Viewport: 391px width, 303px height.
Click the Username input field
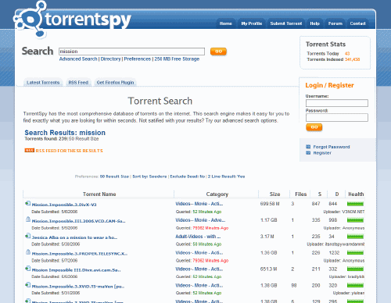pyautogui.click(x=337, y=103)
